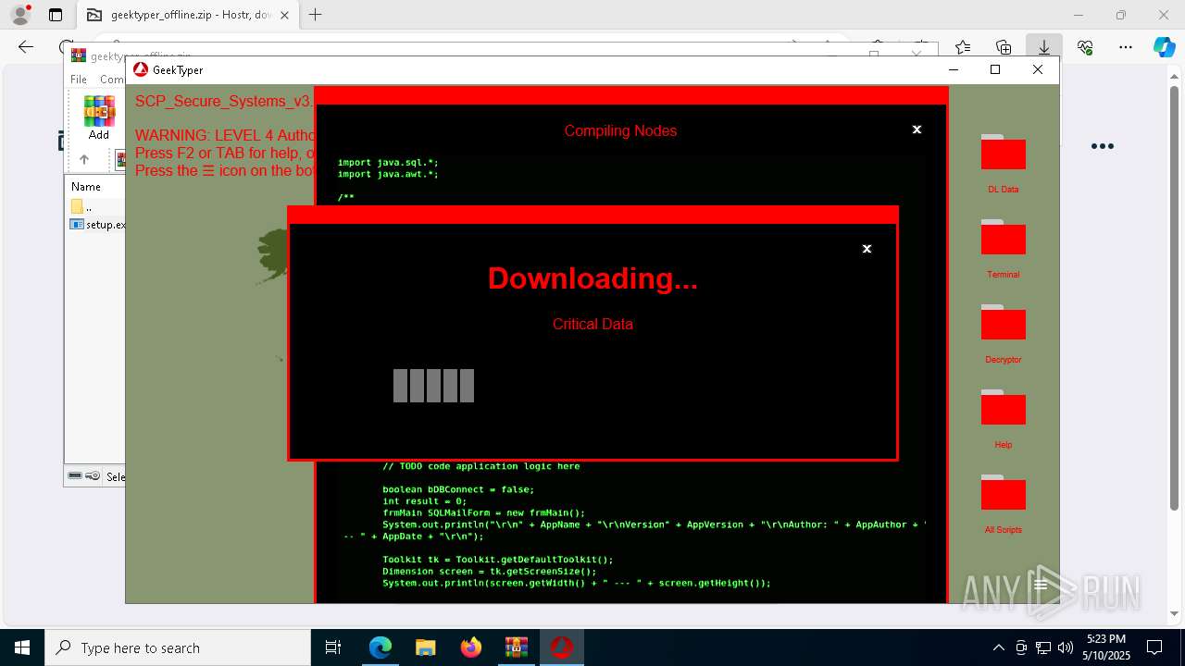Viewport: 1185px width, 666px height.
Task: Open the network tray icon
Action: coord(1043,647)
